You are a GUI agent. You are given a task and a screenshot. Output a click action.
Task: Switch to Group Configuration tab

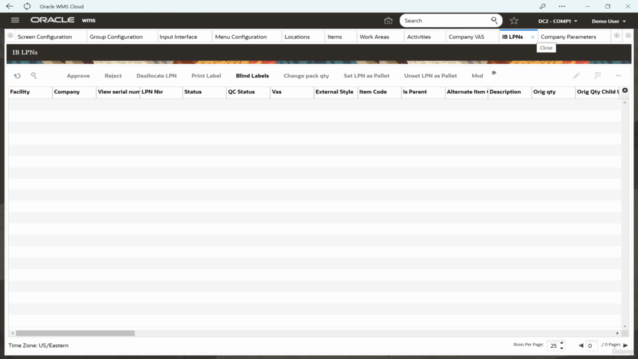[x=116, y=37]
